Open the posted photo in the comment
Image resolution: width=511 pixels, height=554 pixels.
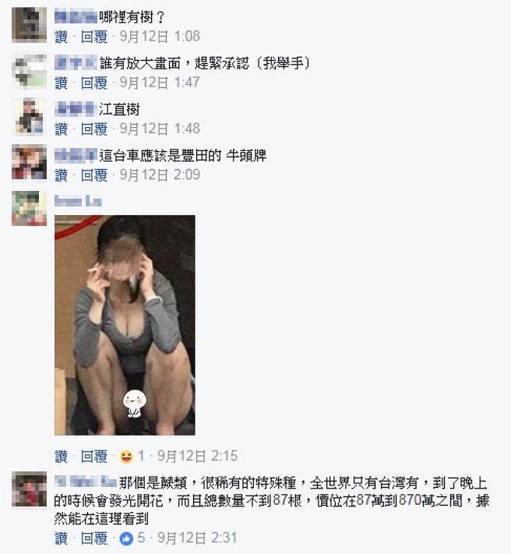(x=125, y=325)
